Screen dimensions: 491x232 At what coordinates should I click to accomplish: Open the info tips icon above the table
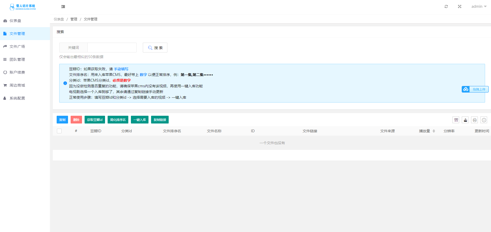[x=484, y=120]
